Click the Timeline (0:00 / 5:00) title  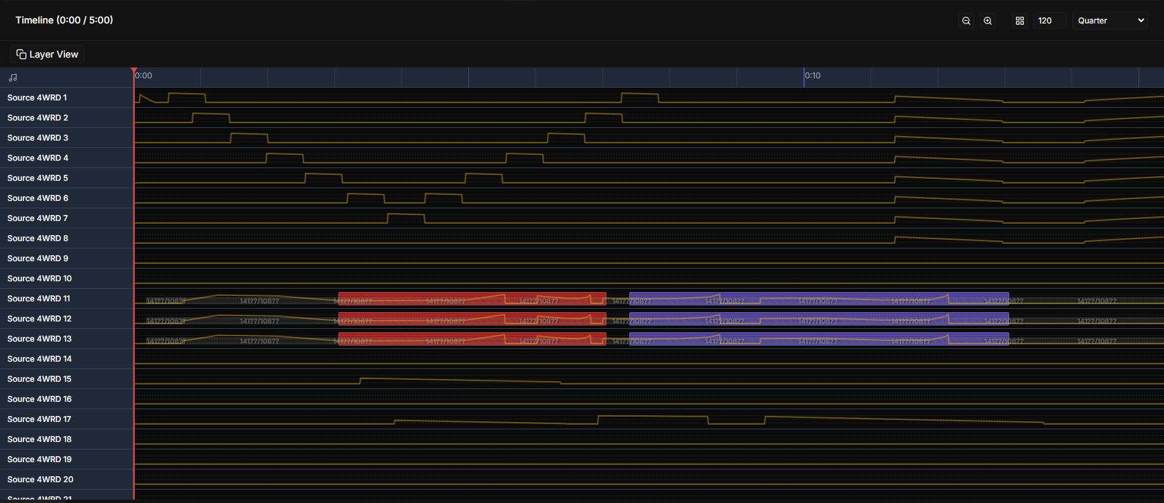pos(64,20)
